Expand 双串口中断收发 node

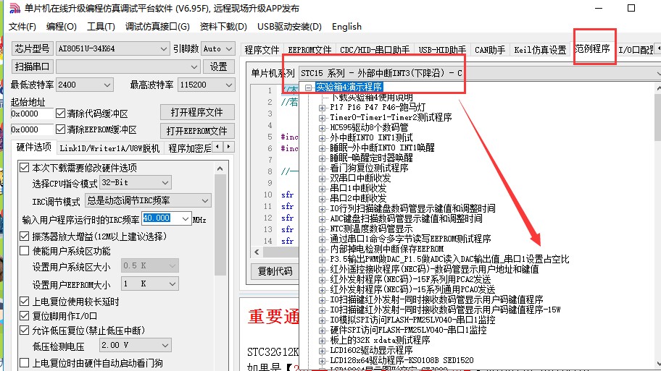(x=322, y=179)
